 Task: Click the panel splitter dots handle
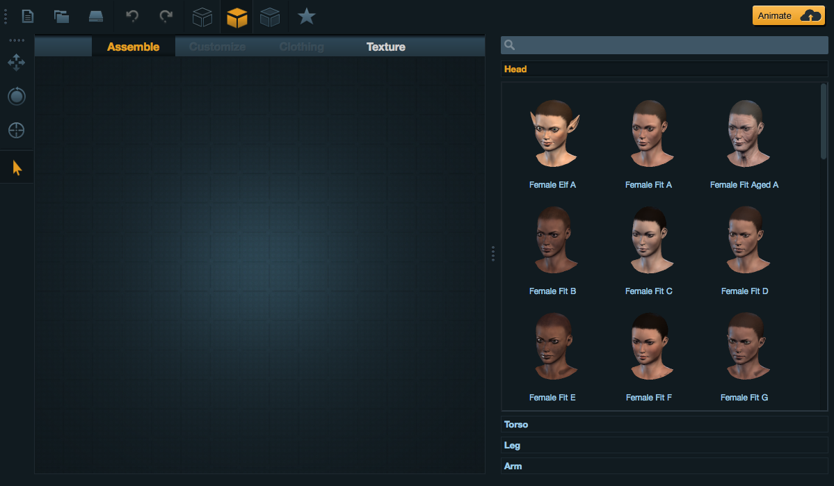(493, 254)
